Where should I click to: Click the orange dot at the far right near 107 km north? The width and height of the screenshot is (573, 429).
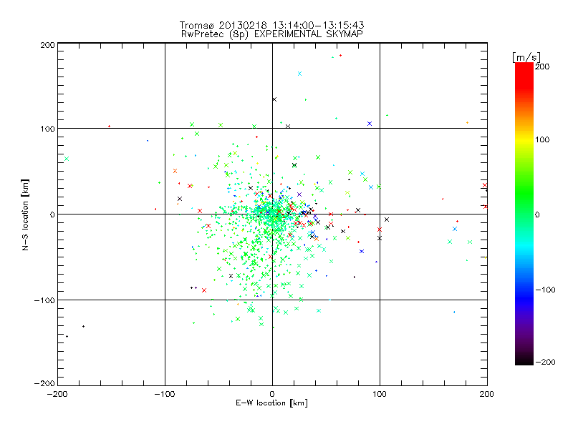(467, 122)
